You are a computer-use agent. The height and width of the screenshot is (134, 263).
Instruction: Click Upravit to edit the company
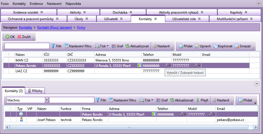(203, 46)
